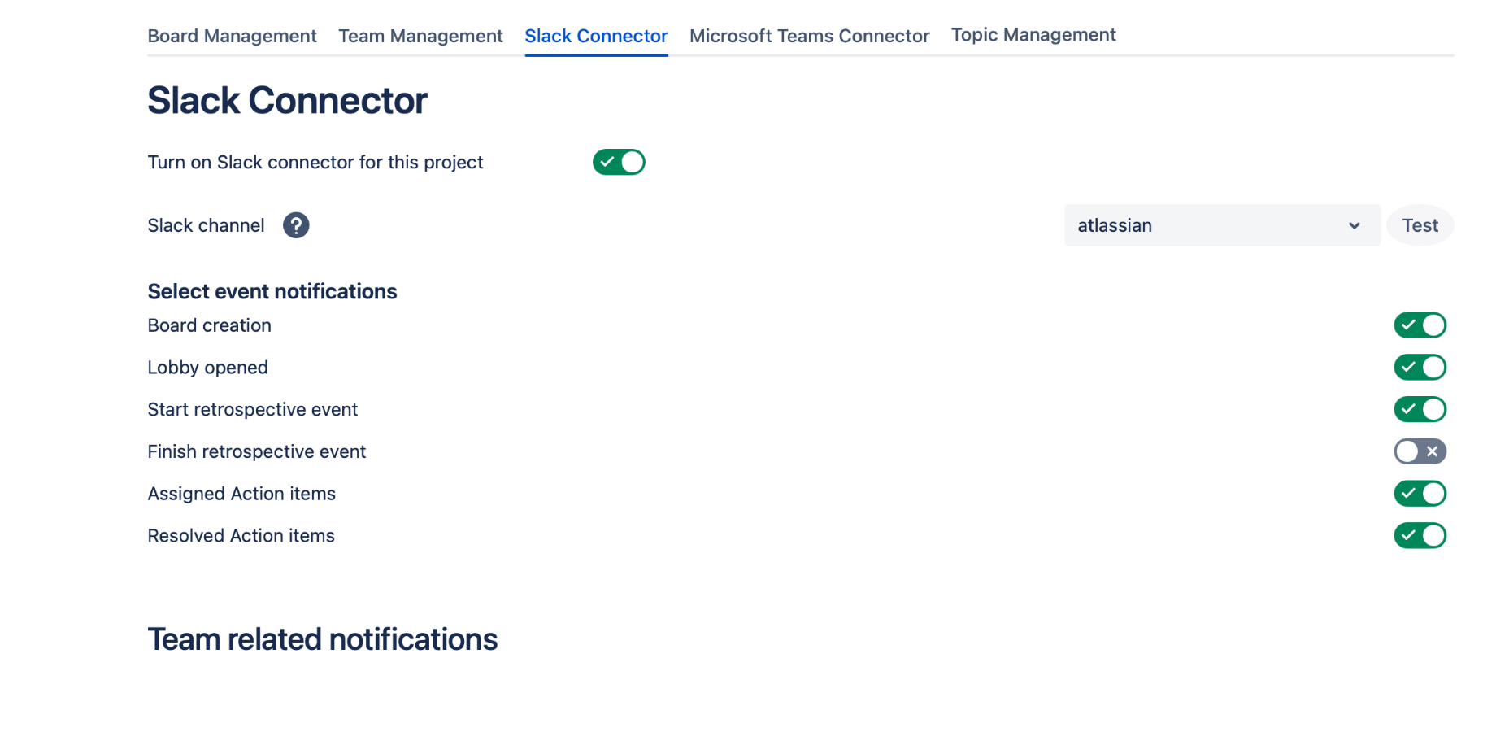Enable Finish retrospective event notification
This screenshot has height=732, width=1496.
point(1420,451)
